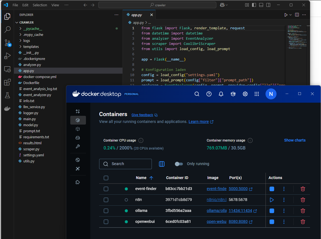
Task: Toggle the Only running switch
Action: point(179,164)
